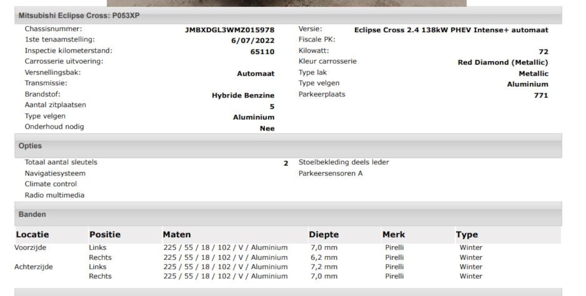Click the parking spot number 771

[x=541, y=96]
